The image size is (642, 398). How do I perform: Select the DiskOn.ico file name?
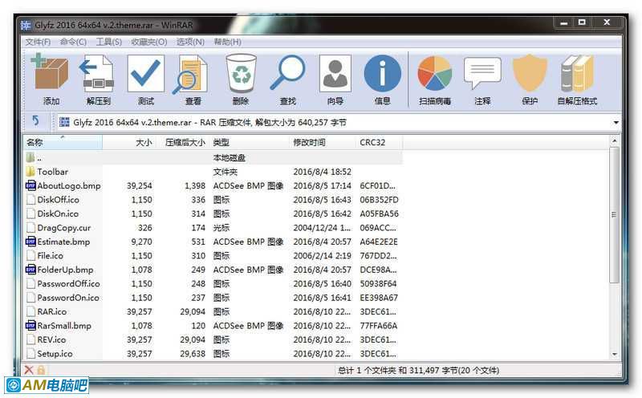[x=58, y=213]
